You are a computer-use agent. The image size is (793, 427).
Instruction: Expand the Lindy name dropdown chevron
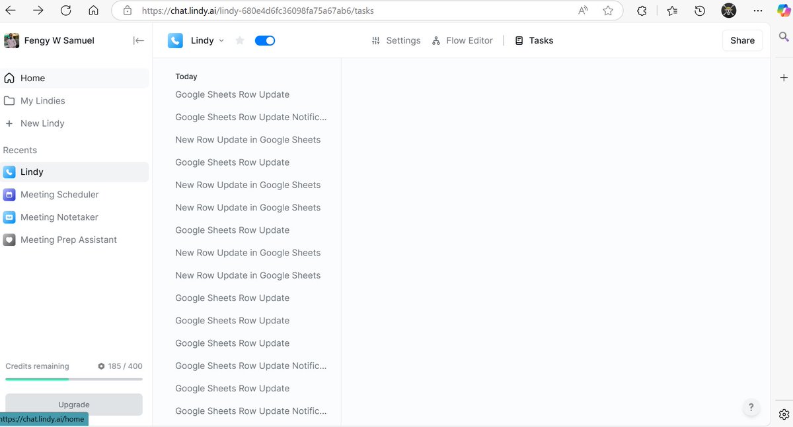tap(221, 40)
